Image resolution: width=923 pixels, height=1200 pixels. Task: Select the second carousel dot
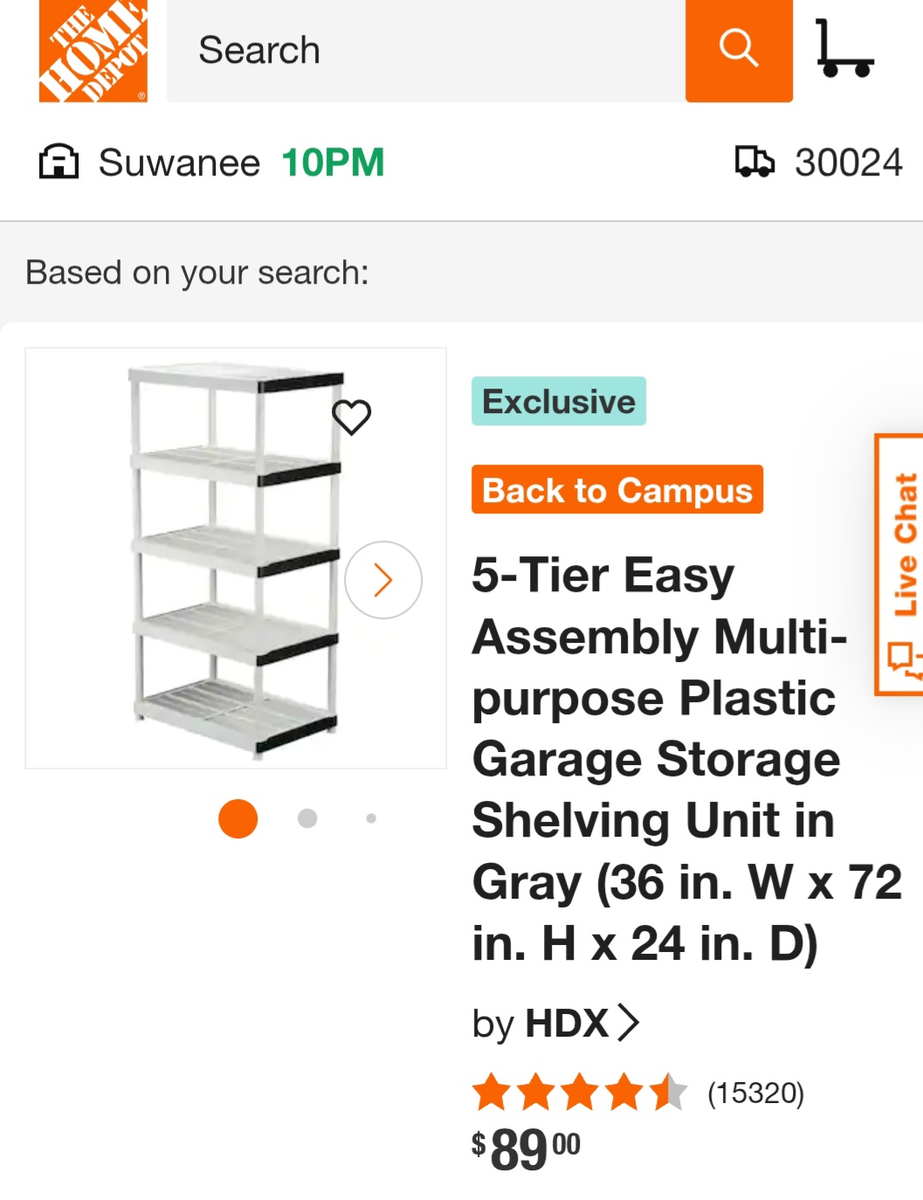coord(307,818)
